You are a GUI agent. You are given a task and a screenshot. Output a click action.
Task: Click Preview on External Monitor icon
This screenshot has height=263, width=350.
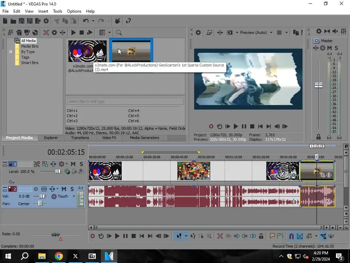pos(209,33)
